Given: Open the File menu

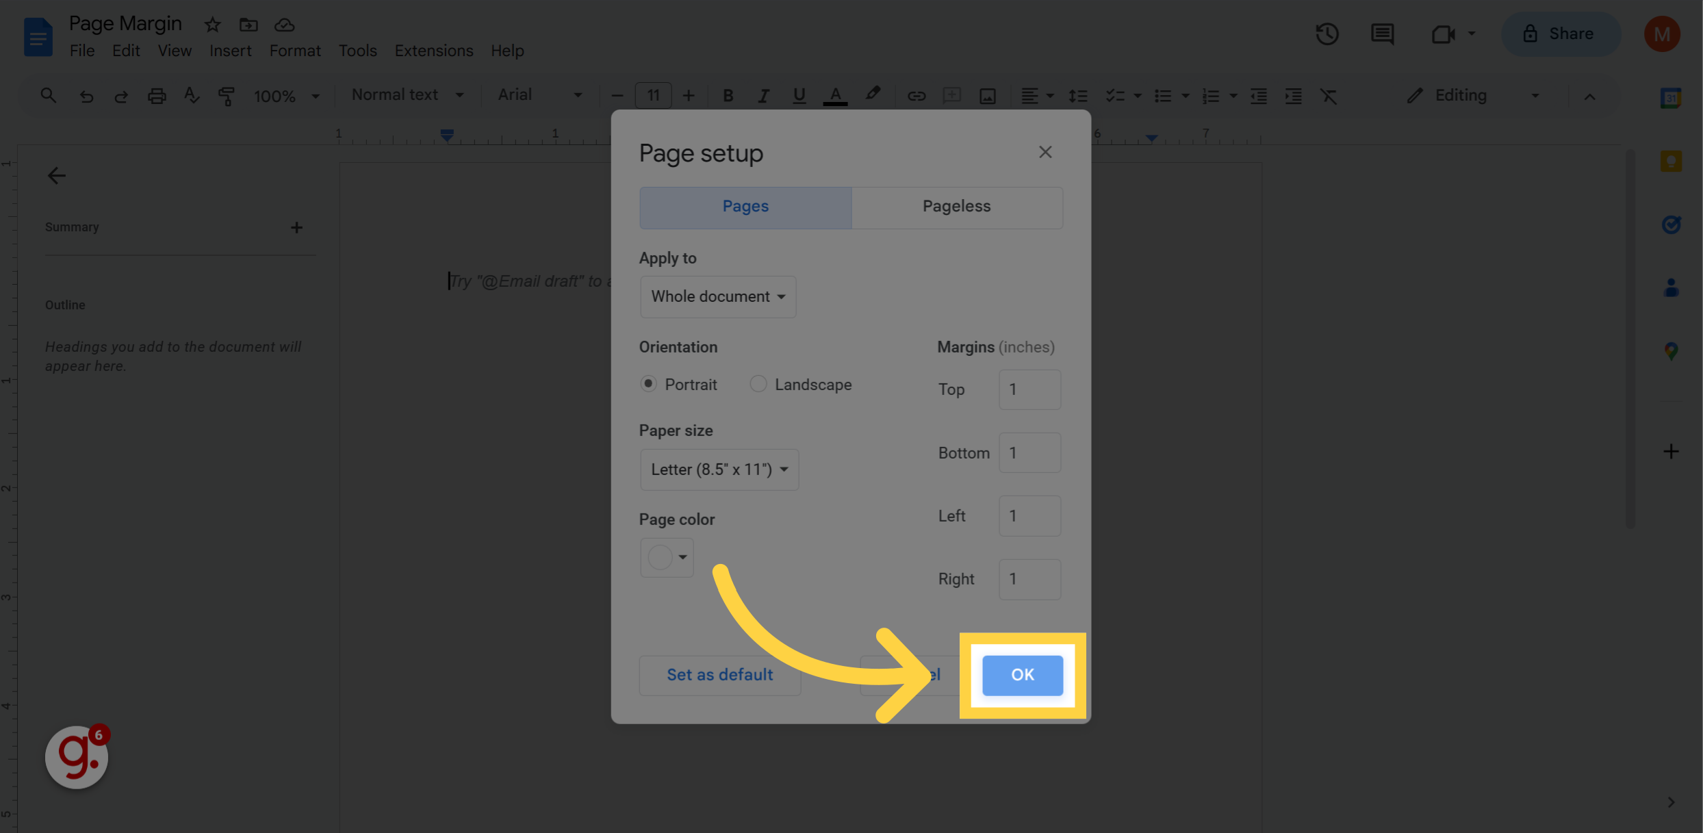Looking at the screenshot, I should pos(82,51).
